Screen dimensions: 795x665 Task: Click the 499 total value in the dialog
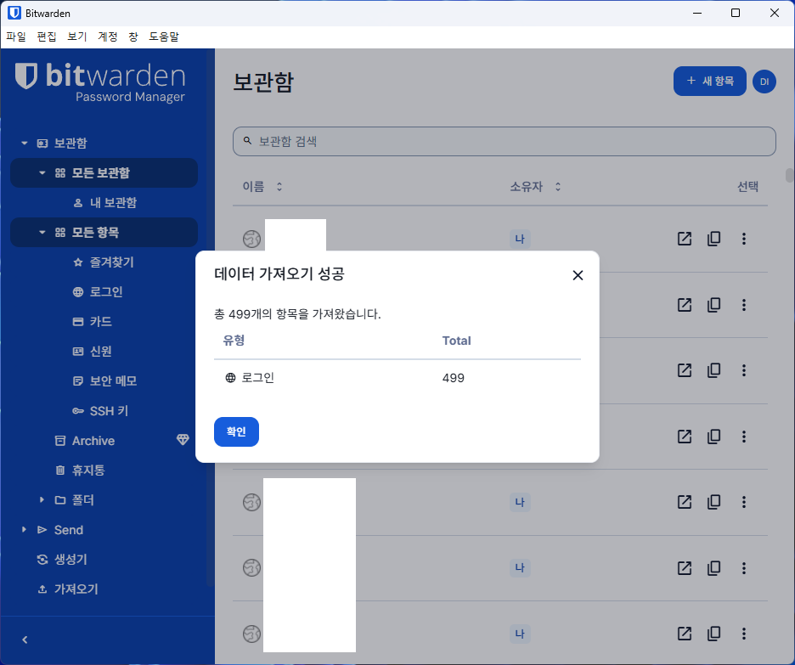[454, 378]
